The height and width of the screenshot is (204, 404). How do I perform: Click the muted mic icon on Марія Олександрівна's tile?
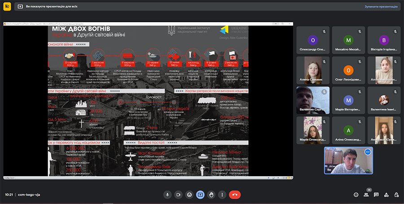coord(325,122)
